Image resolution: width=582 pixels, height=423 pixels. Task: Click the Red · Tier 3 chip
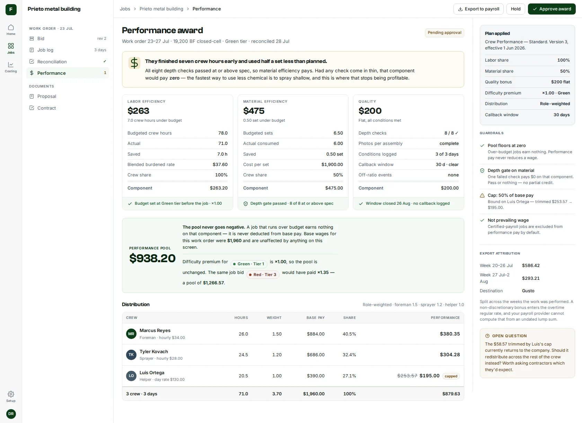[263, 275]
